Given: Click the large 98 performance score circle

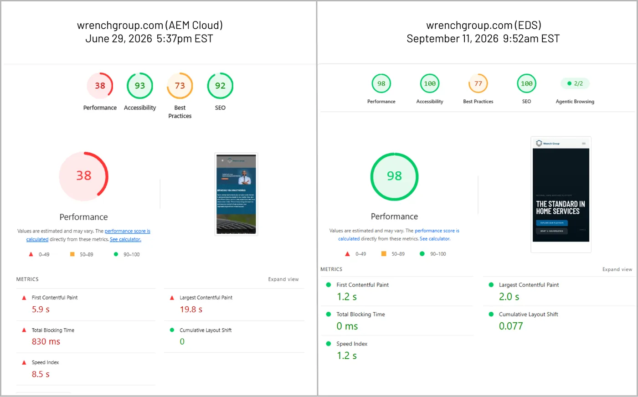Looking at the screenshot, I should 395,176.
